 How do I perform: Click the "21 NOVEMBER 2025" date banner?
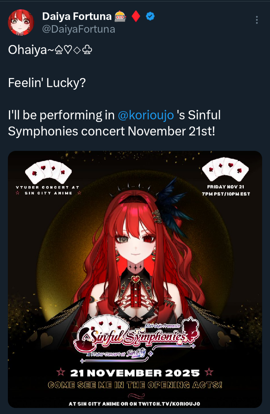(x=135, y=373)
